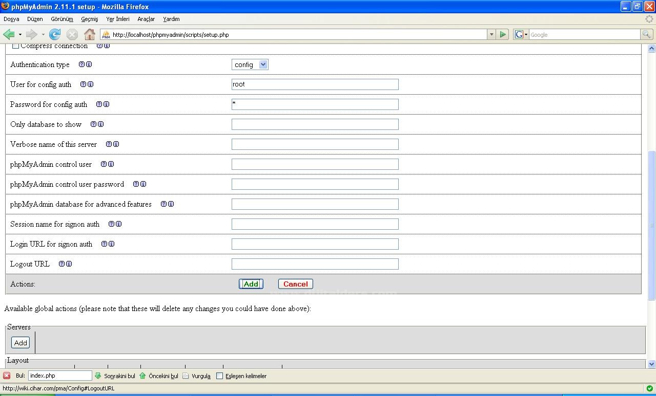Screen dimensions: 656x396
Task: Click the red Cancel button
Action: point(295,283)
